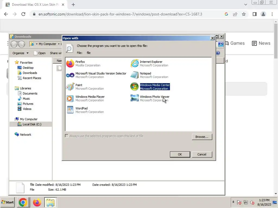
Task: Pick the WordPad program icon
Action: coord(70,110)
